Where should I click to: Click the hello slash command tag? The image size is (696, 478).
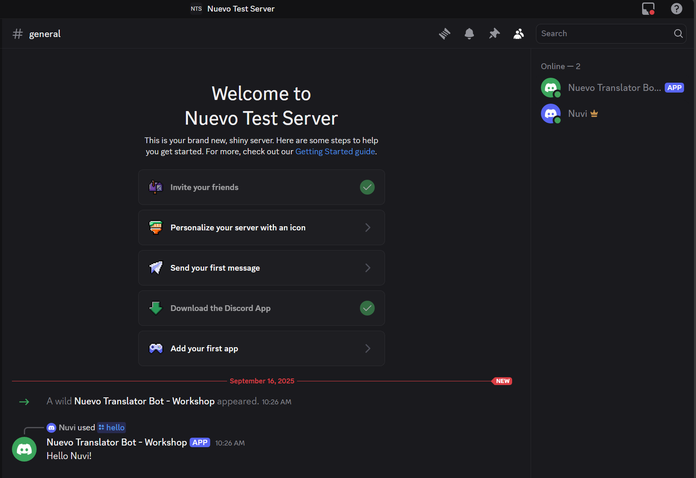point(111,427)
